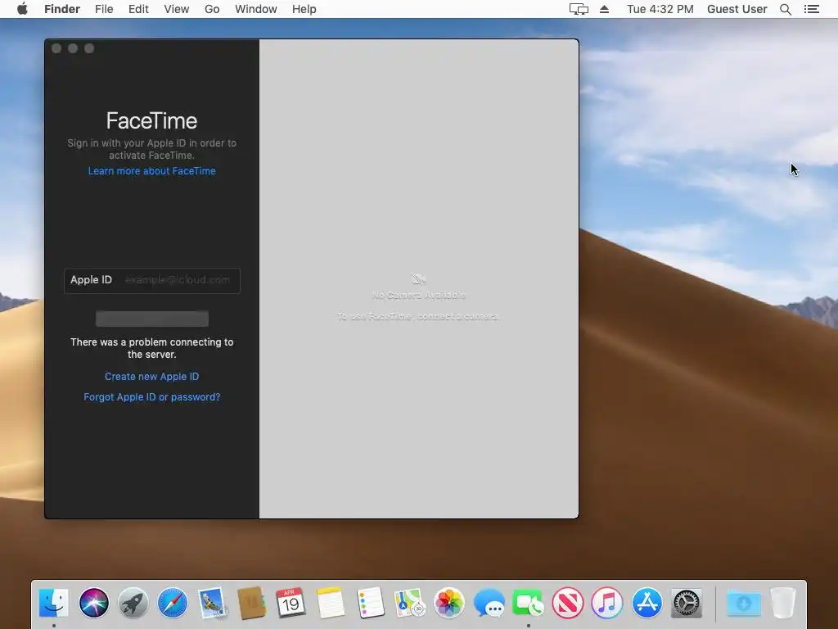838x629 pixels.
Task: Open Launchpad rocket icon
Action: (133, 603)
